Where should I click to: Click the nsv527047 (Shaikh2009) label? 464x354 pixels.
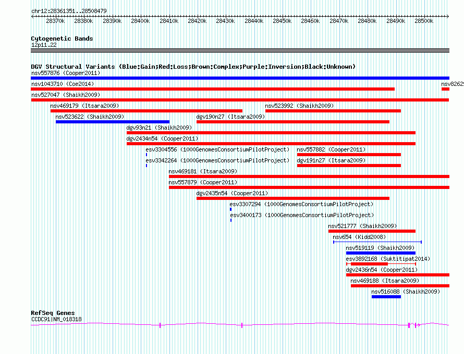coord(66,95)
